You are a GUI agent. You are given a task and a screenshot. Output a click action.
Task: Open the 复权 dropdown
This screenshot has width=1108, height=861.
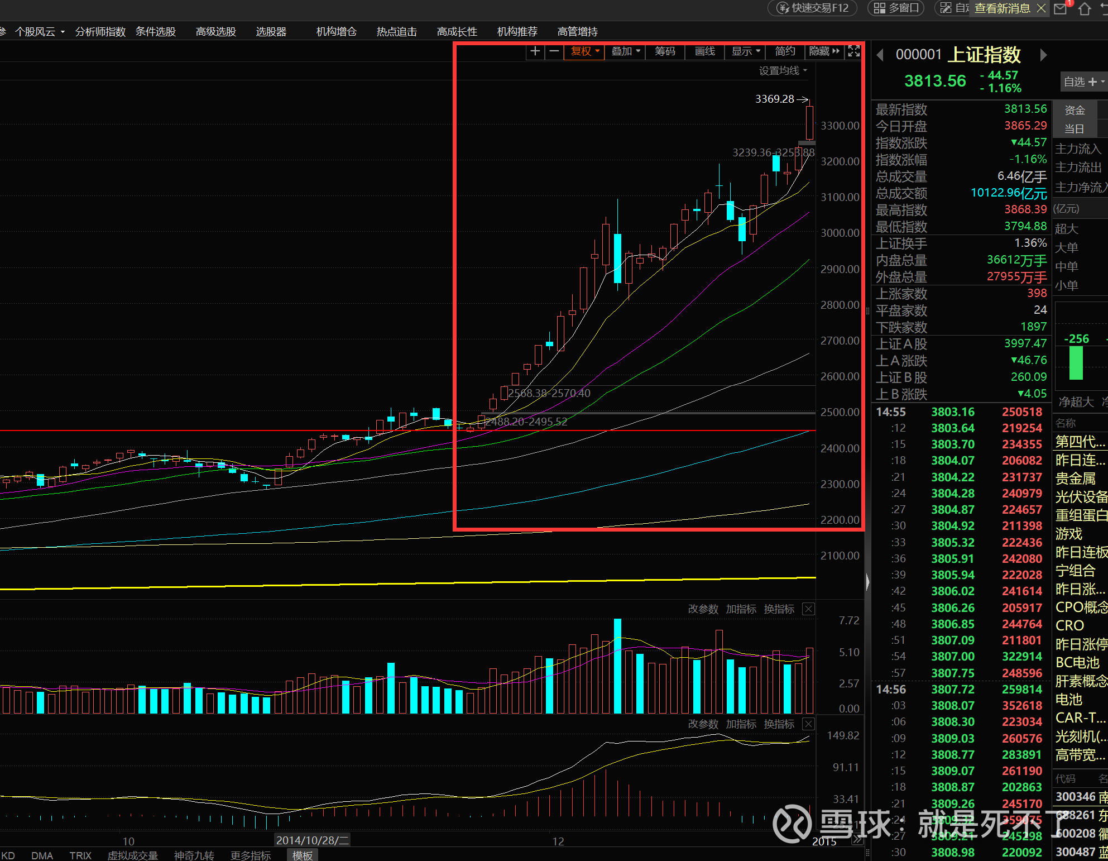[584, 51]
